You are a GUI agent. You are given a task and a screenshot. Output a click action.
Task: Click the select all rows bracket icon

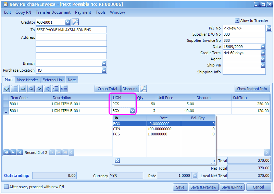pos(56,89)
